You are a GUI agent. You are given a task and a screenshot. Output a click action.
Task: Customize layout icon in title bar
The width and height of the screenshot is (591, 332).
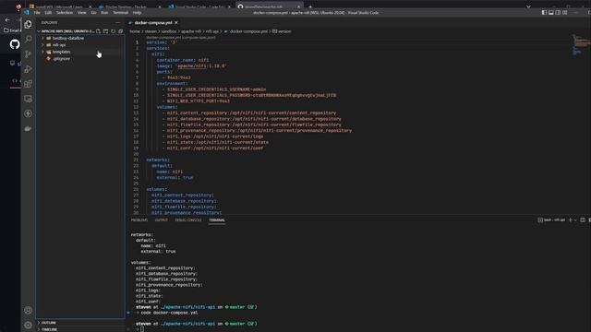point(564,12)
